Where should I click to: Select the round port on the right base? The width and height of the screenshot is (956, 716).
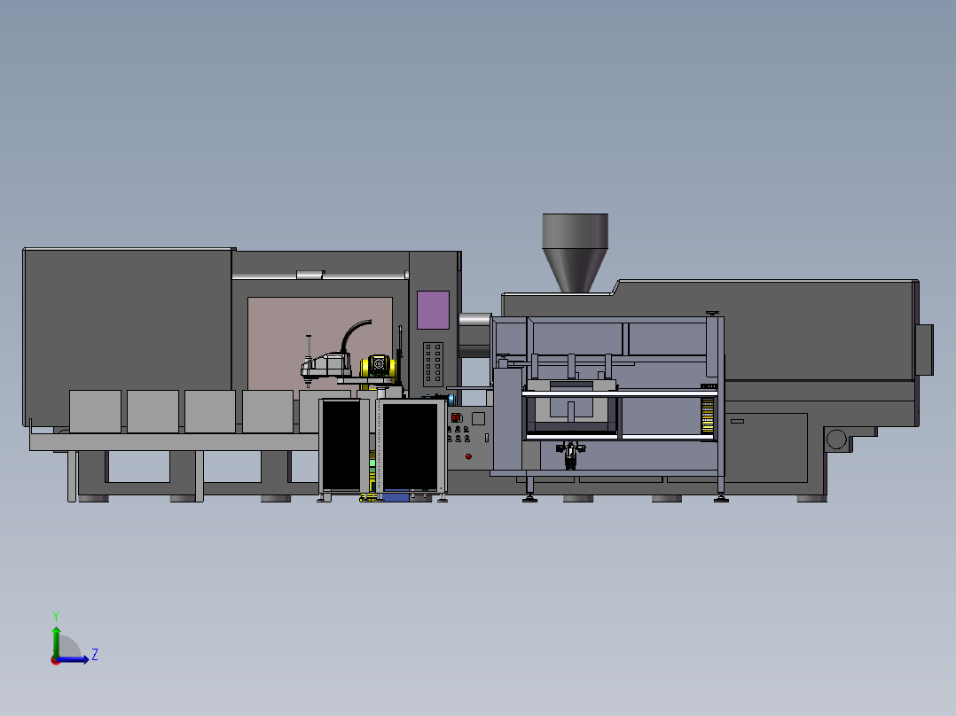pyautogui.click(x=836, y=439)
